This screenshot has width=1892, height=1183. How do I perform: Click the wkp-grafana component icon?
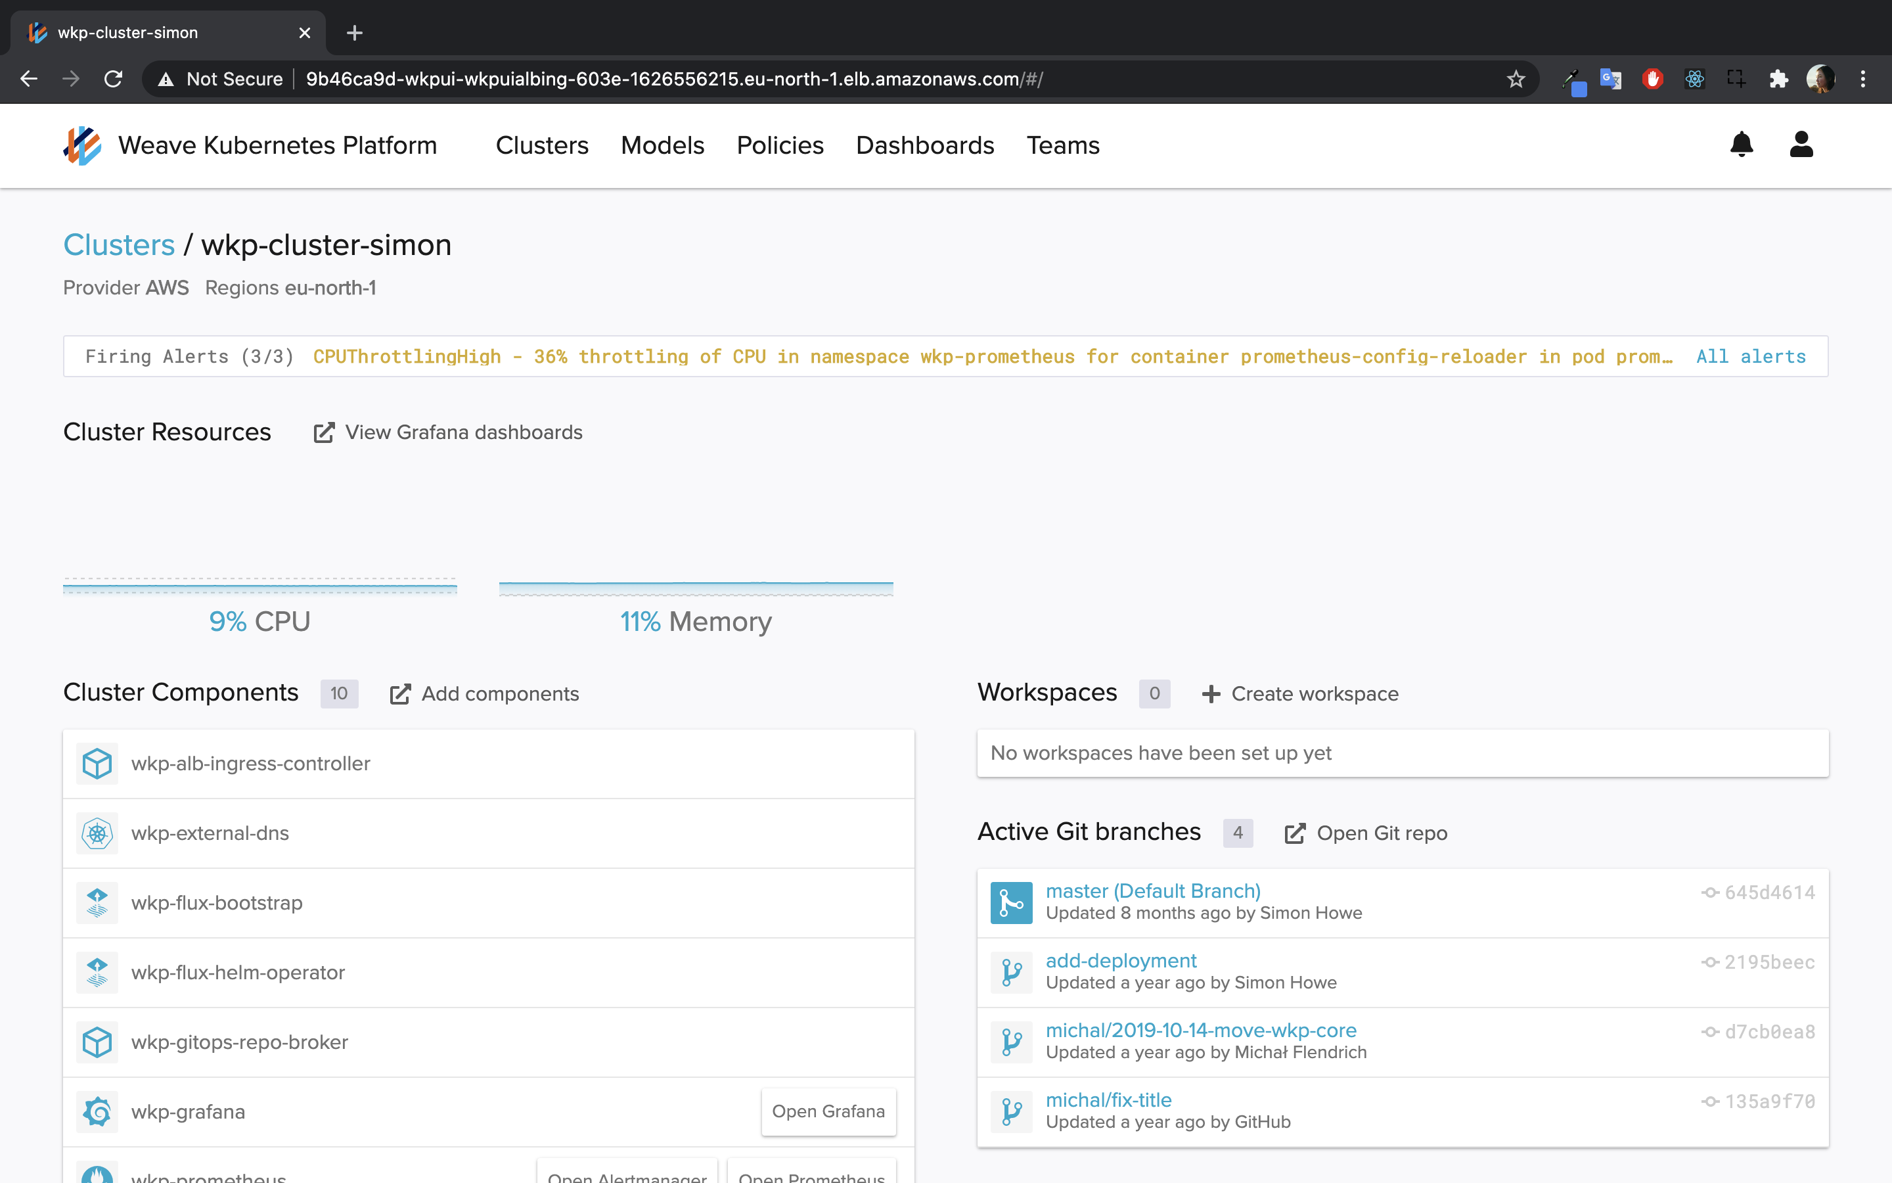point(97,1112)
